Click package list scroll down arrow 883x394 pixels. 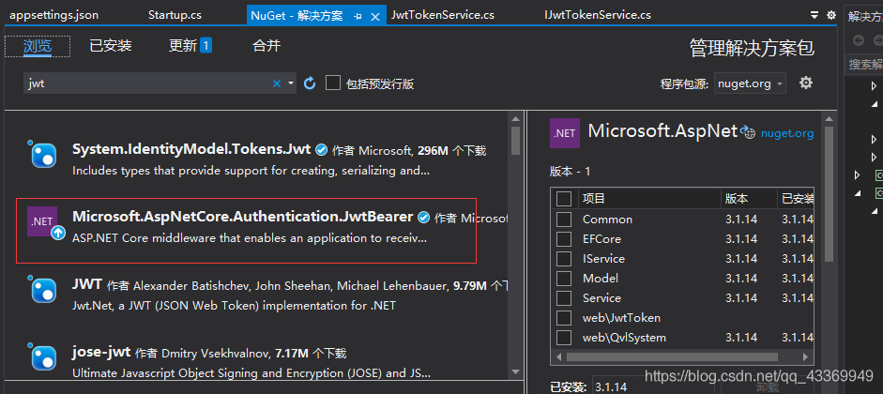515,371
